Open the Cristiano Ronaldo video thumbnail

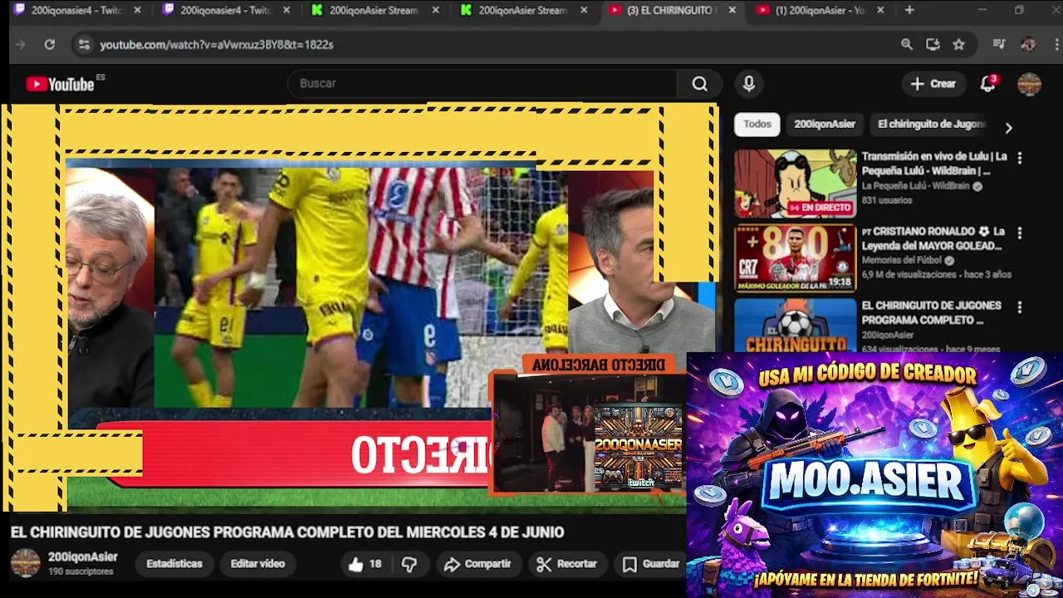(x=795, y=258)
